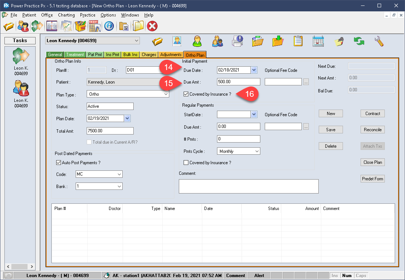Click the camera icon in status bar
The width and height of the screenshot is (405, 280).
pos(8,275)
